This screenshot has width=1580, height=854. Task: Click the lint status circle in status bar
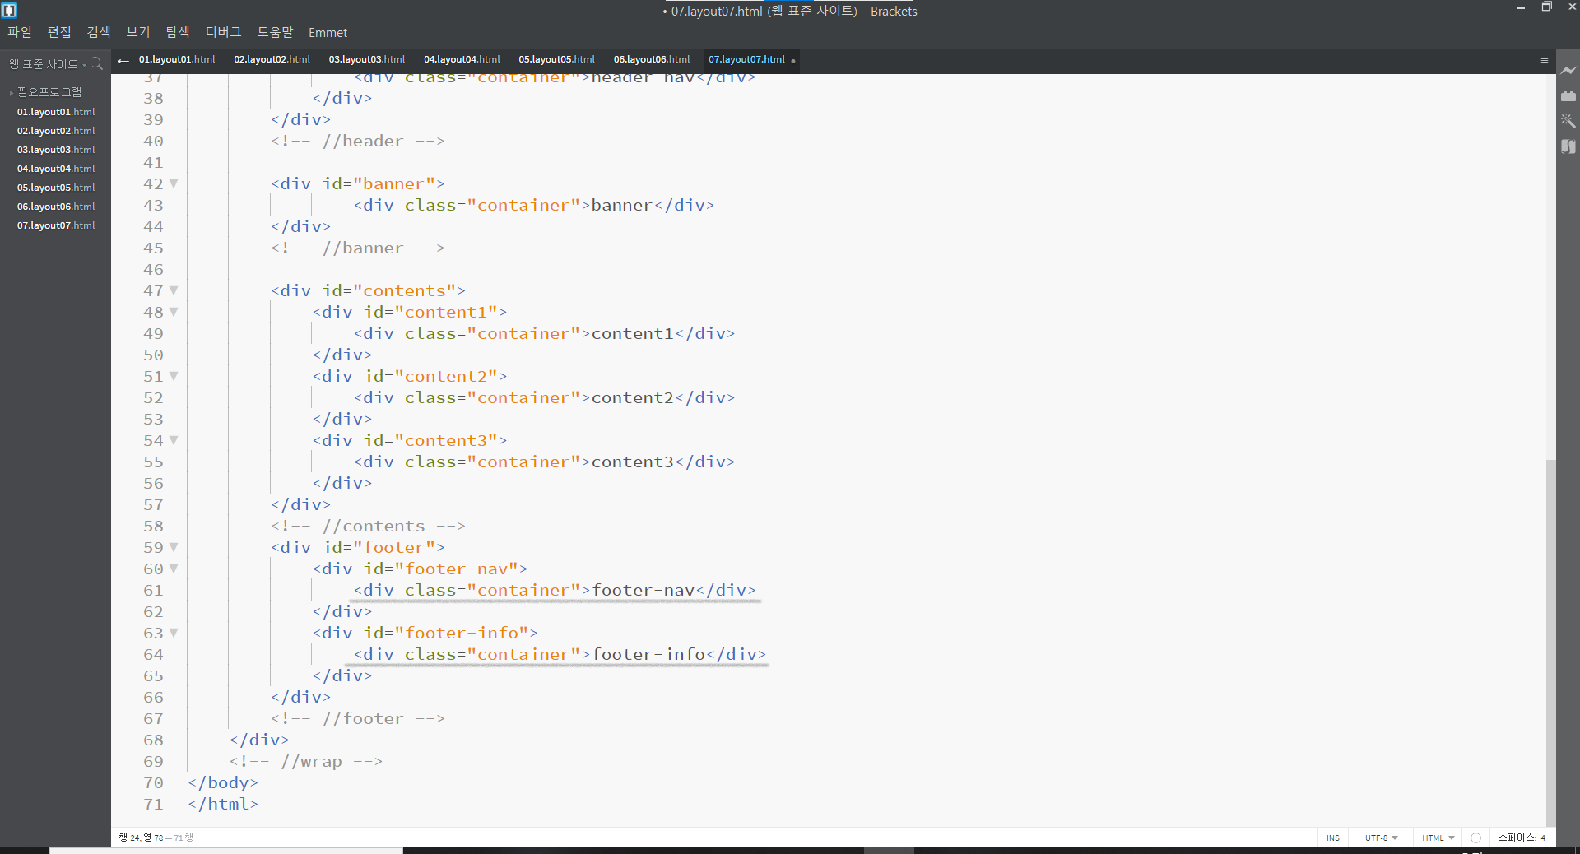pos(1475,838)
